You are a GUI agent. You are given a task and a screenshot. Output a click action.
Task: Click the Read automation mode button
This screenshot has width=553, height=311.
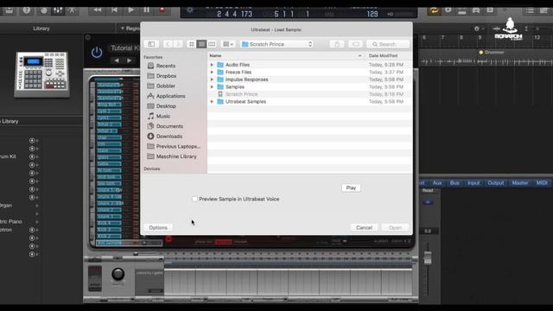428,191
